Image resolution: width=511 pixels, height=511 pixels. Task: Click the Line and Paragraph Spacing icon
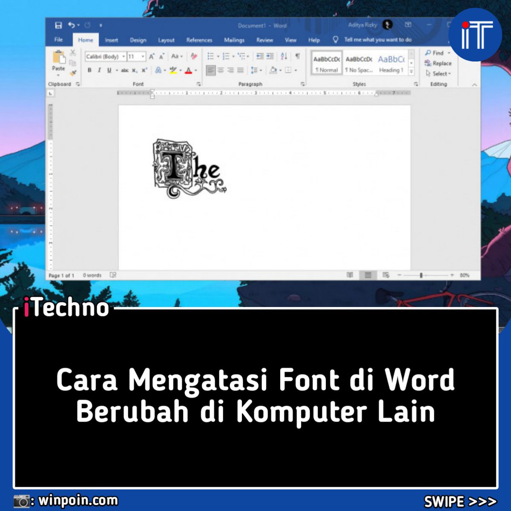tap(254, 70)
